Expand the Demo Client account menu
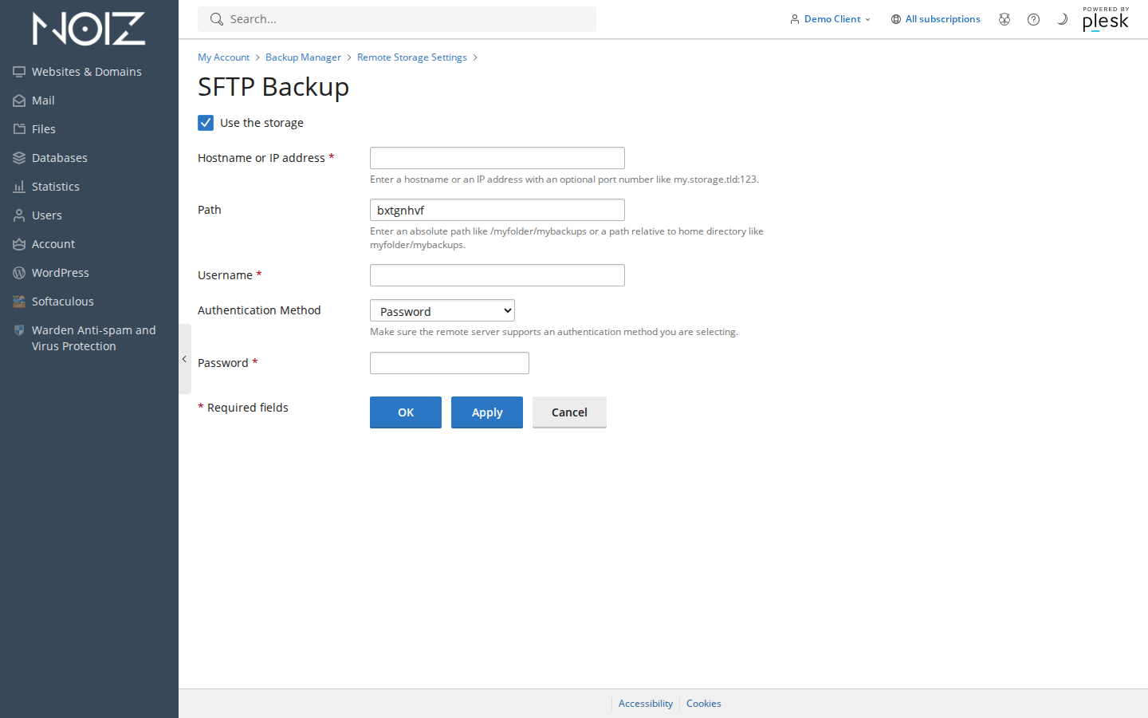 (830, 19)
